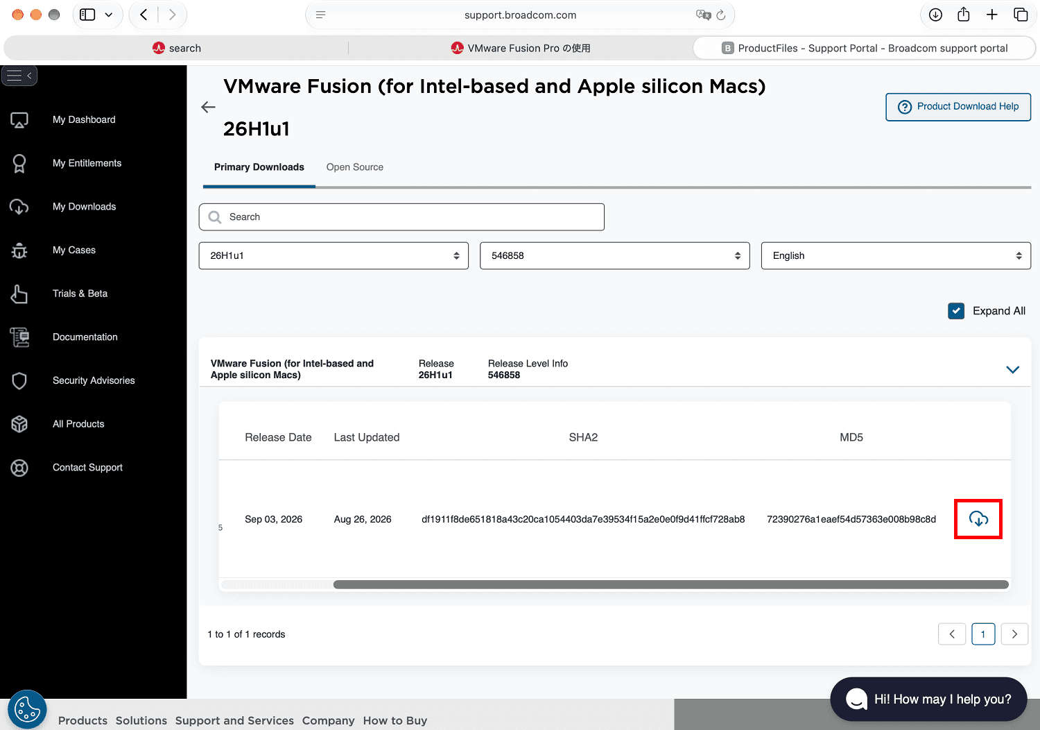The height and width of the screenshot is (730, 1040).
Task: Click the back arrow beside product title
Action: coord(208,107)
